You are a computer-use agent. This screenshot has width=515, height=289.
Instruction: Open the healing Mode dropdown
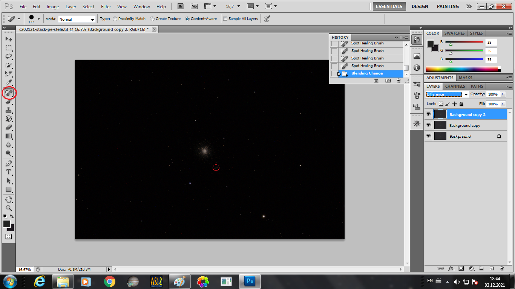click(x=77, y=19)
